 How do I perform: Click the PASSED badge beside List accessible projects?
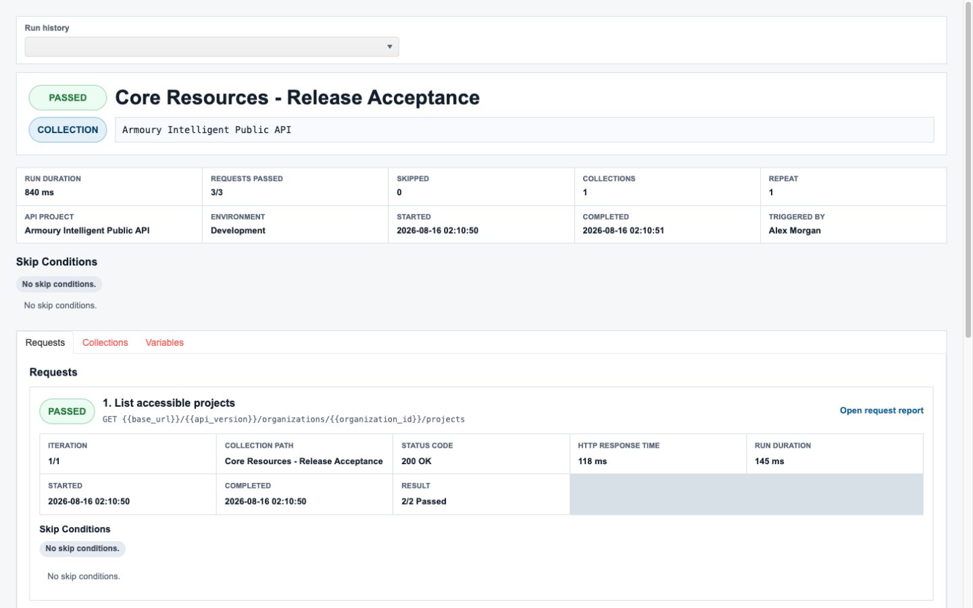point(67,411)
